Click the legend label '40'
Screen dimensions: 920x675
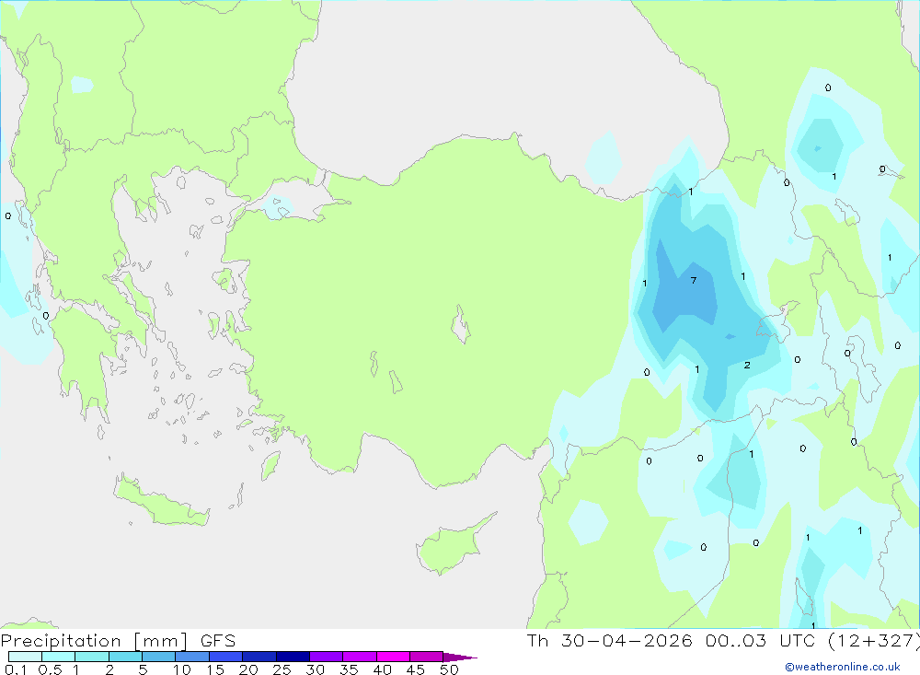click(x=382, y=669)
